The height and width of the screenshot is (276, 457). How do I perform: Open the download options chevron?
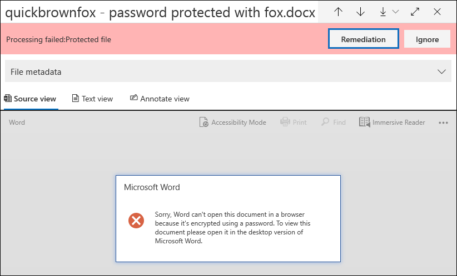(x=396, y=12)
